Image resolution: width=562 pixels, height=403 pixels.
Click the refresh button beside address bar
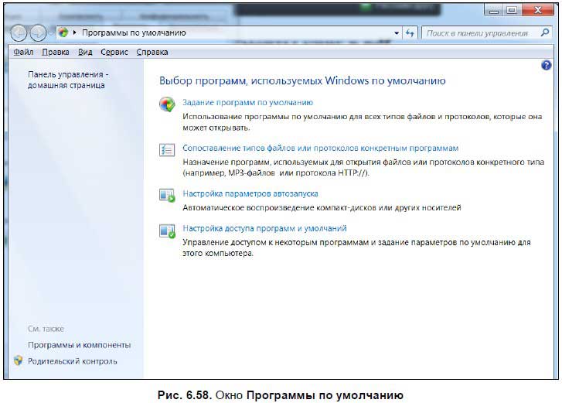[410, 33]
